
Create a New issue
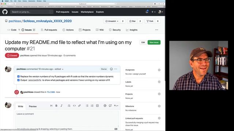154,42
